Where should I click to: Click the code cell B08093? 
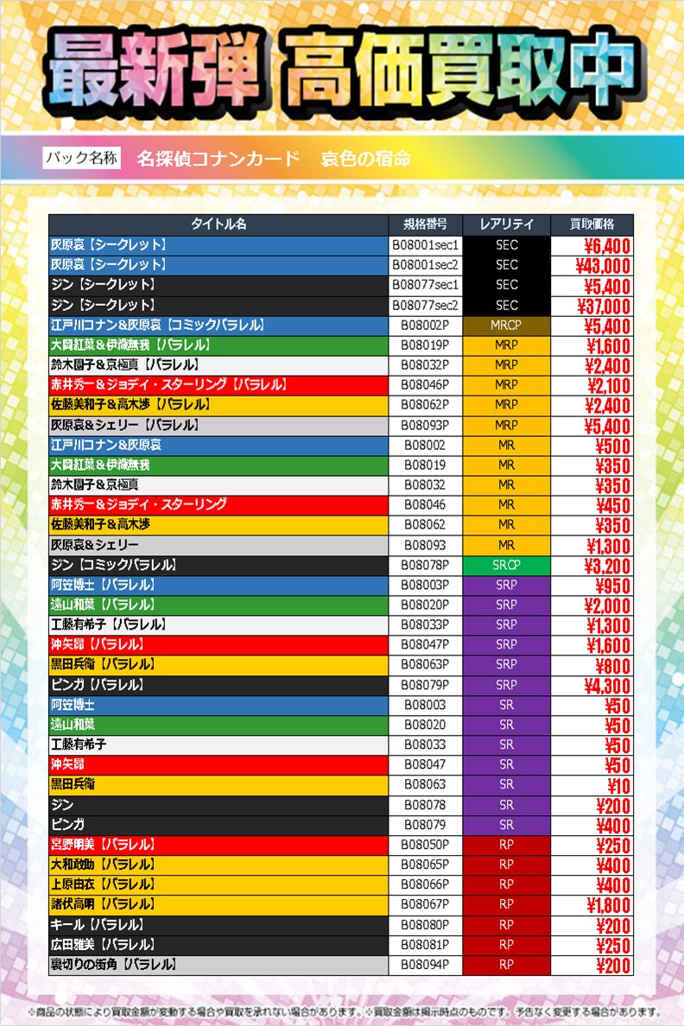click(426, 545)
